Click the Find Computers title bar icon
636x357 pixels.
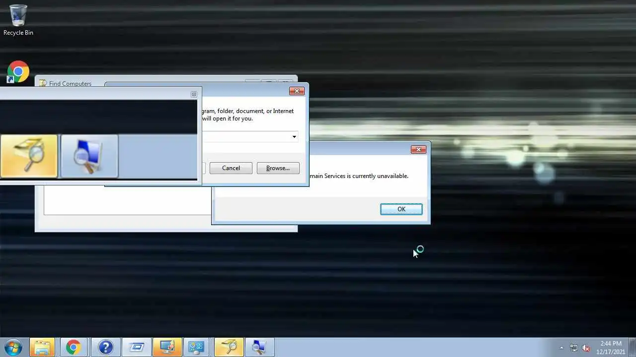click(43, 84)
